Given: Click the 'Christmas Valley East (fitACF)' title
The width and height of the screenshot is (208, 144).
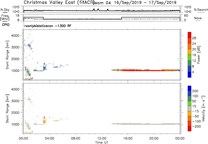Looking at the screenshot, I should coord(59,2).
